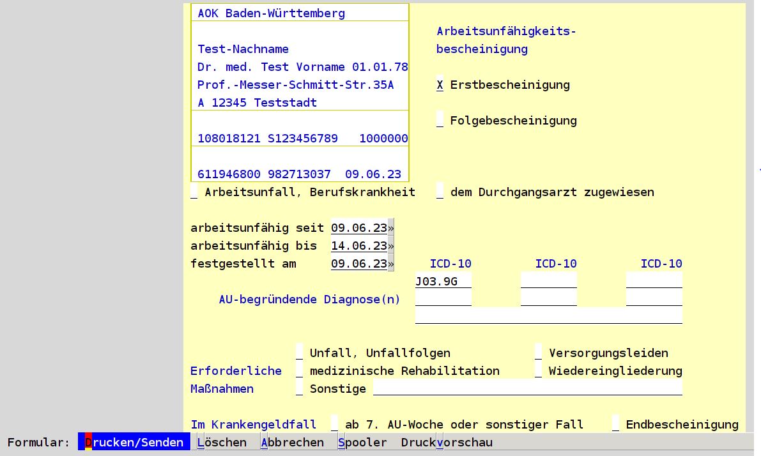Toggle the Erstbescheinigung checkbox
The width and height of the screenshot is (761, 456).
coord(440,85)
